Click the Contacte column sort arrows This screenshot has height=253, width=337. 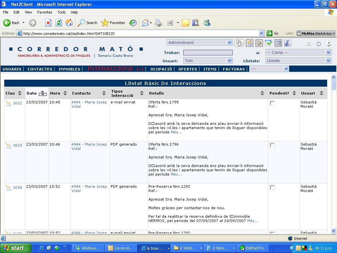(x=104, y=93)
